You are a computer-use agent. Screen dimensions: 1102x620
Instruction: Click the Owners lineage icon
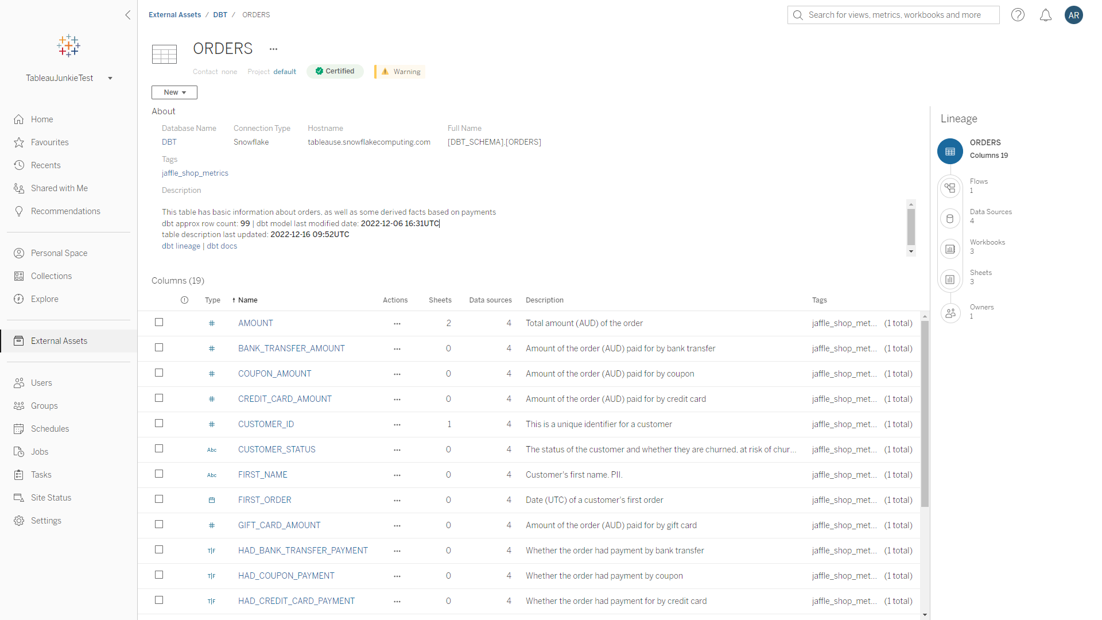click(950, 313)
